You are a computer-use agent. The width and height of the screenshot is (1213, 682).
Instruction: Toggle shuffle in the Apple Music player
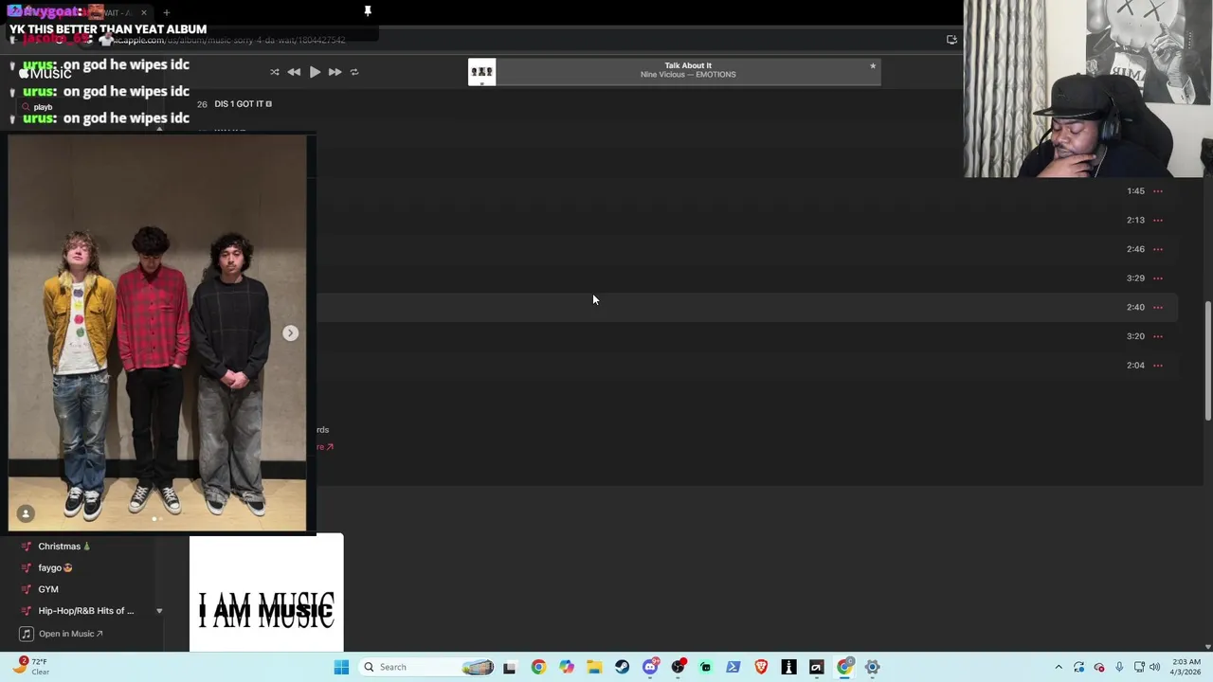click(275, 72)
